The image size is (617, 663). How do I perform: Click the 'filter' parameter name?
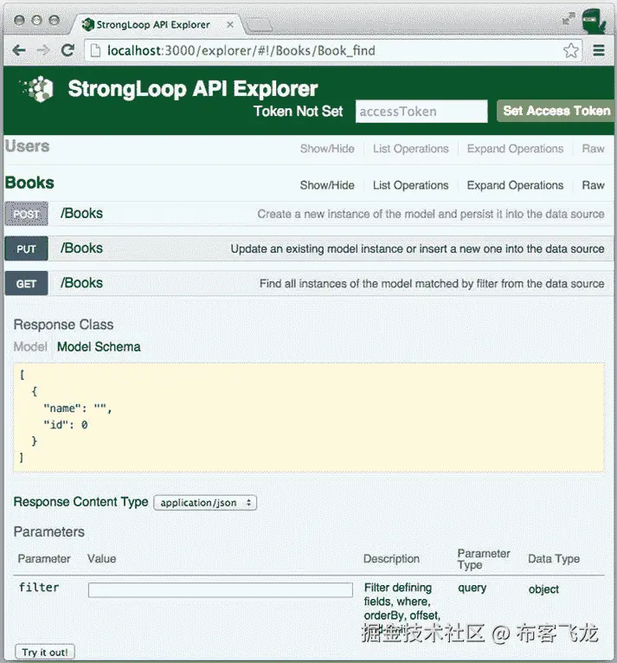38,588
